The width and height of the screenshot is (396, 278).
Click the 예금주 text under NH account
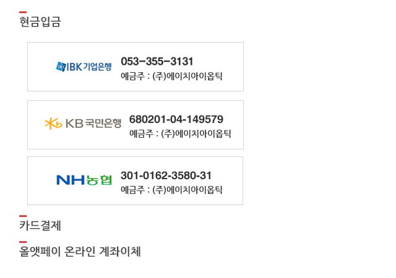171,190
